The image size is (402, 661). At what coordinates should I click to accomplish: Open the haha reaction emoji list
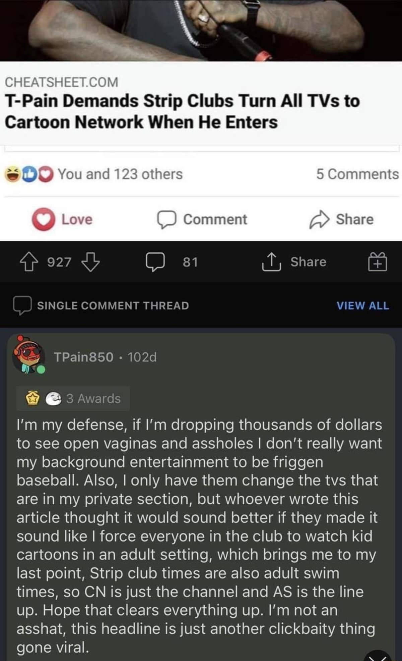pos(12,174)
